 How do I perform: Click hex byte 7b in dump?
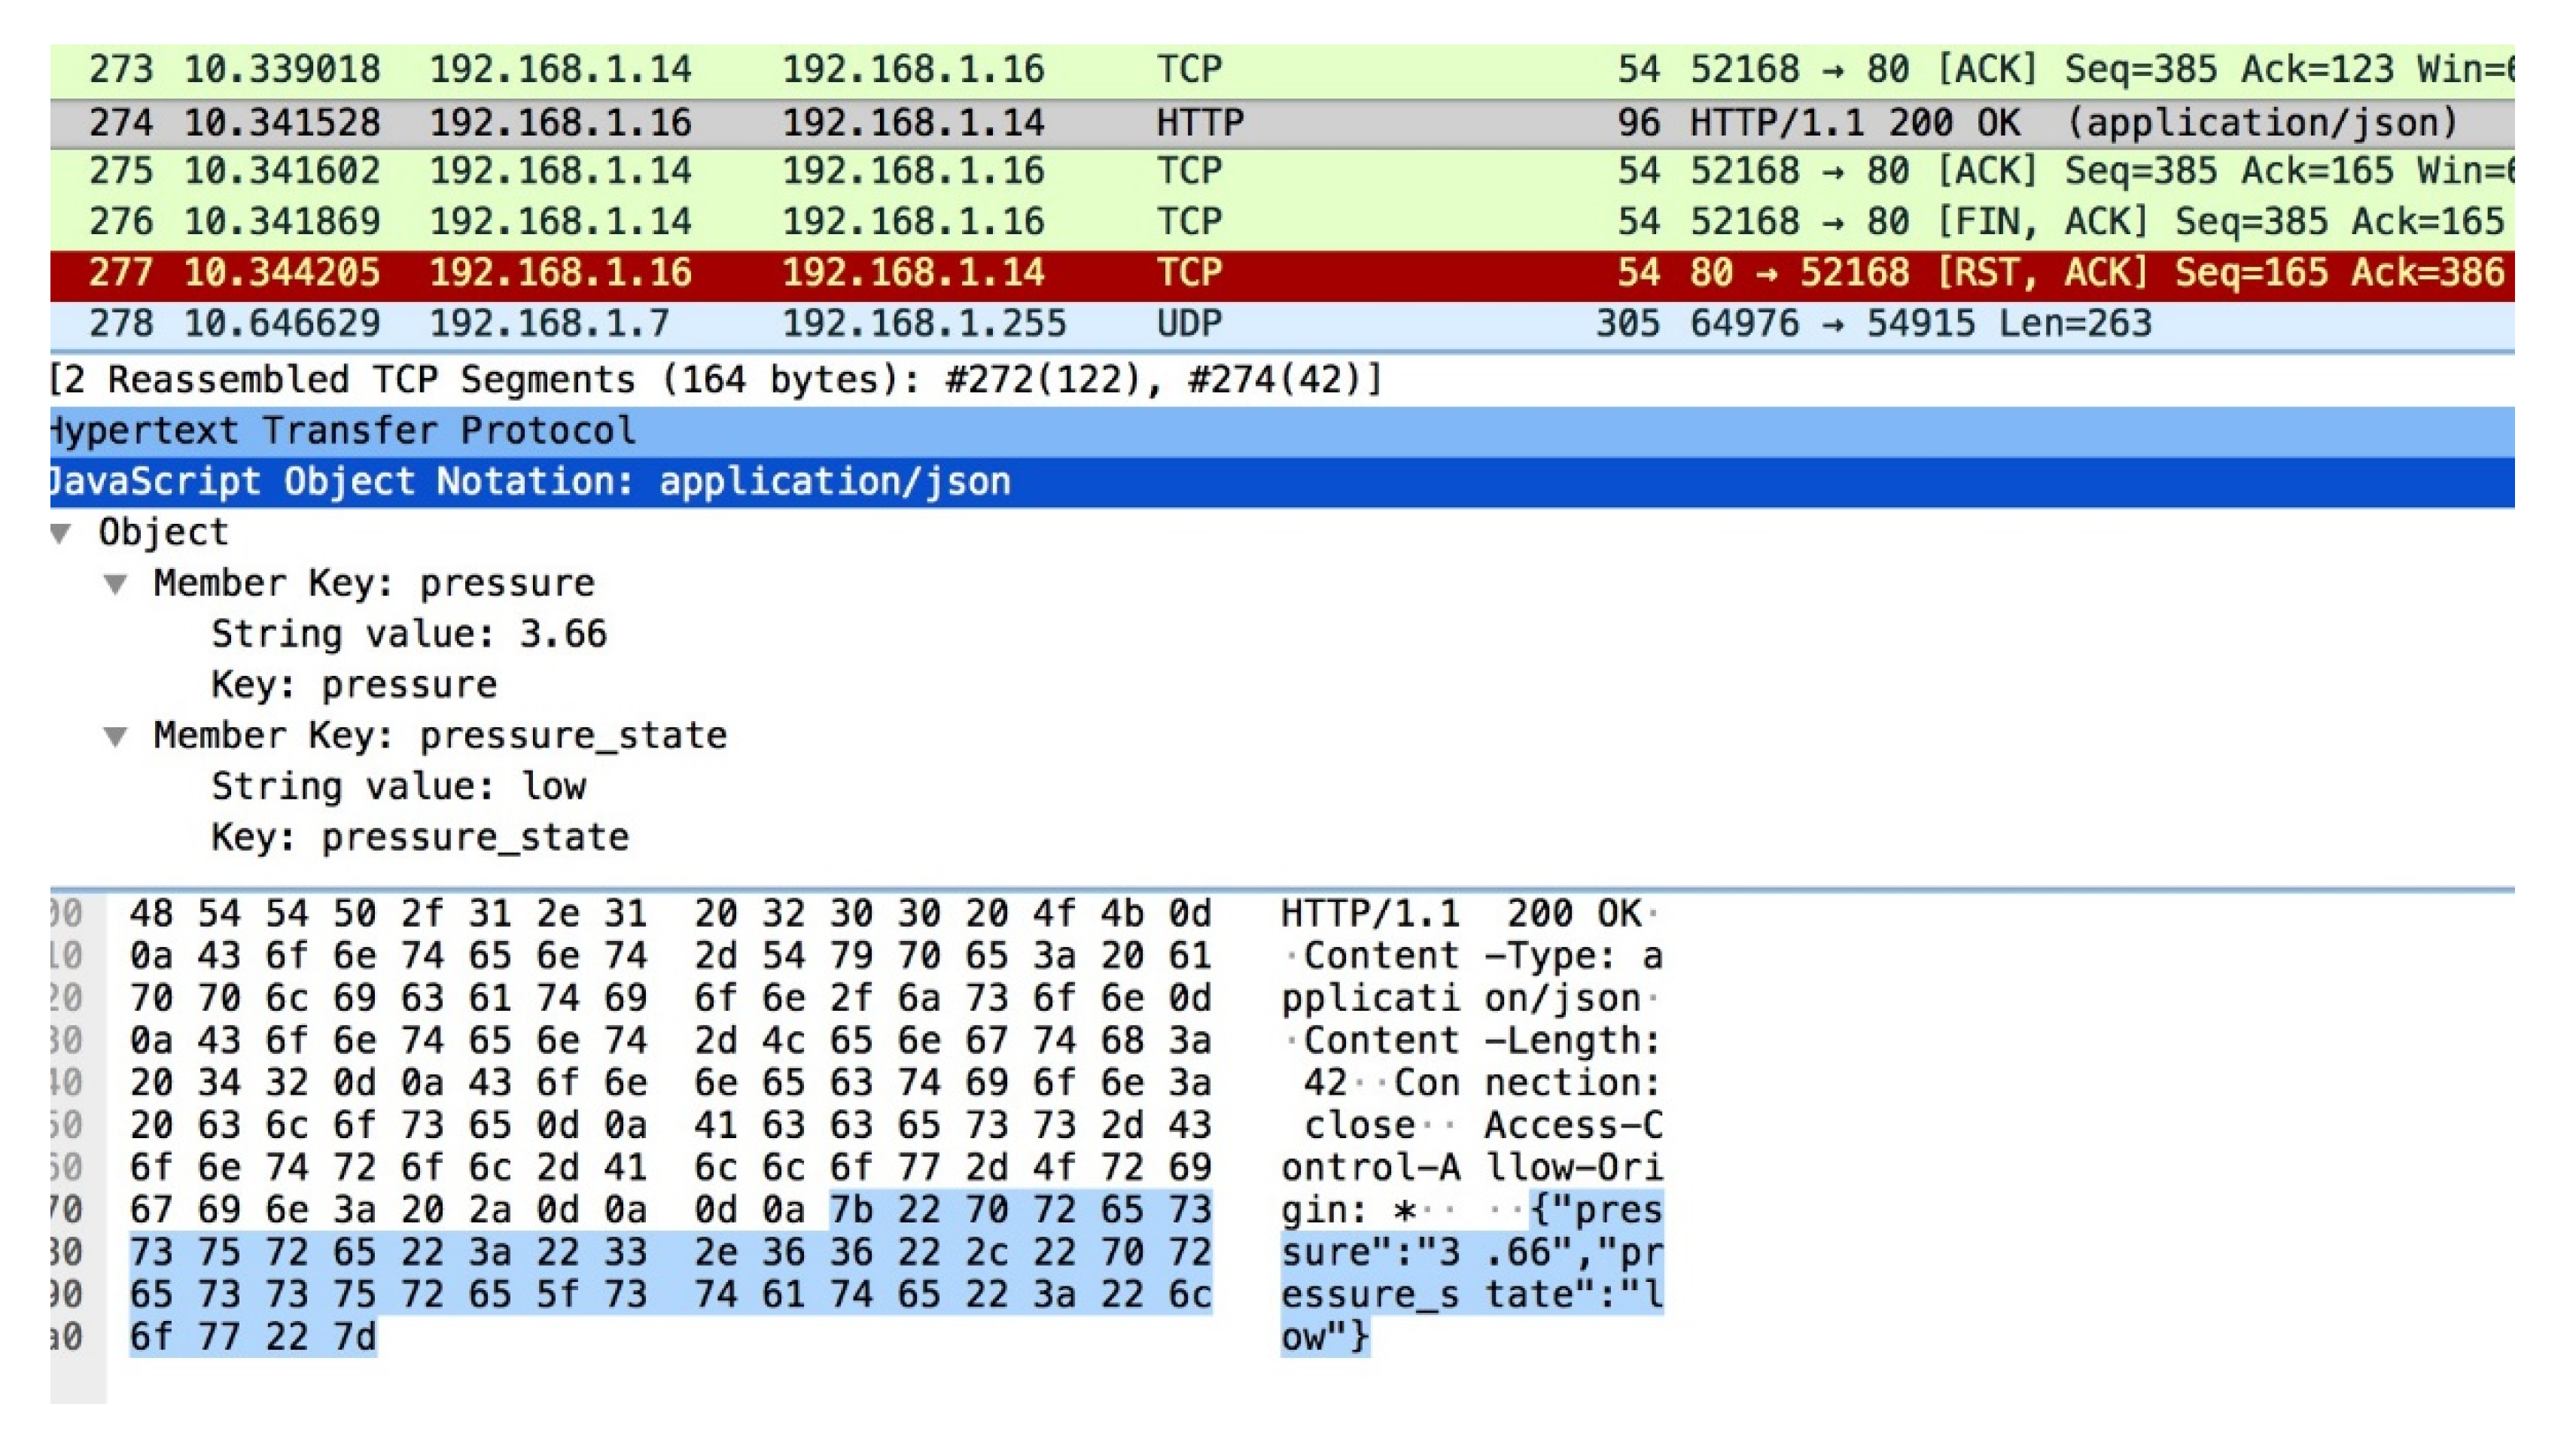(851, 1210)
